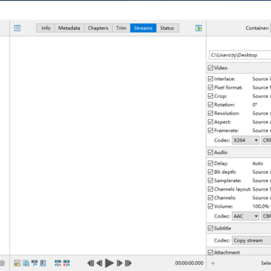Switch to the Metadata tab
The width and height of the screenshot is (271, 271).
[x=69, y=28]
